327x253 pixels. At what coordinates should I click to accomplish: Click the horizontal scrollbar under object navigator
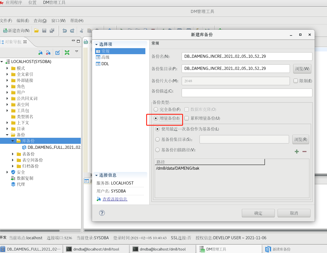(x=30, y=231)
